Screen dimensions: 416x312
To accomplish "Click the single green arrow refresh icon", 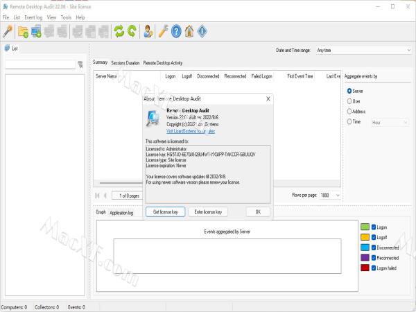I will 132,31.
